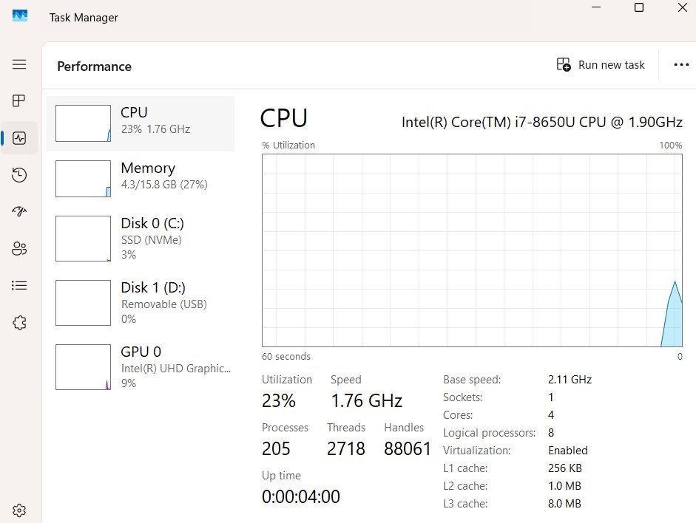Open the Details page list icon
Viewport: 696px width, 523px height.
(x=19, y=285)
